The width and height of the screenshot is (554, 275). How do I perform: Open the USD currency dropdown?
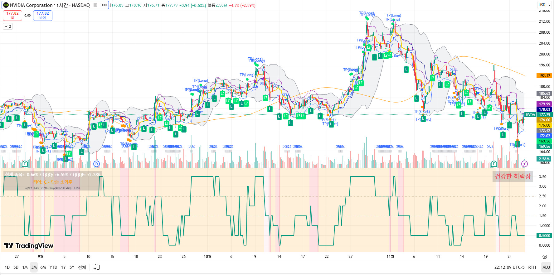point(545,5)
